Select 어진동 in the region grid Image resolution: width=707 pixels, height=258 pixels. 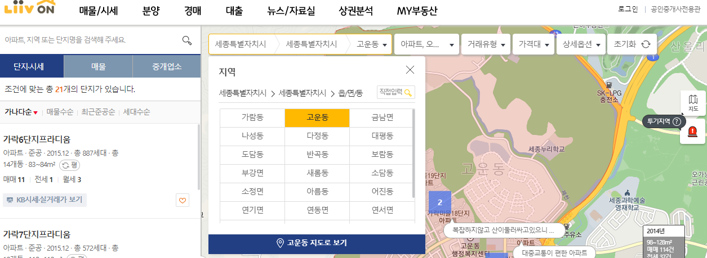pyautogui.click(x=383, y=192)
